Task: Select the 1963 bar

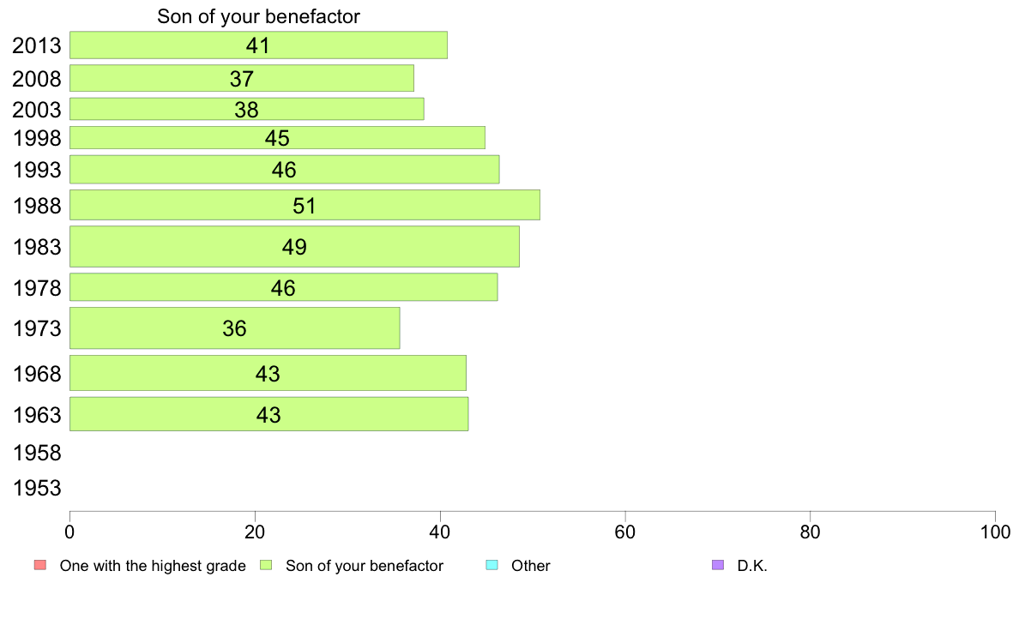Action: [269, 414]
